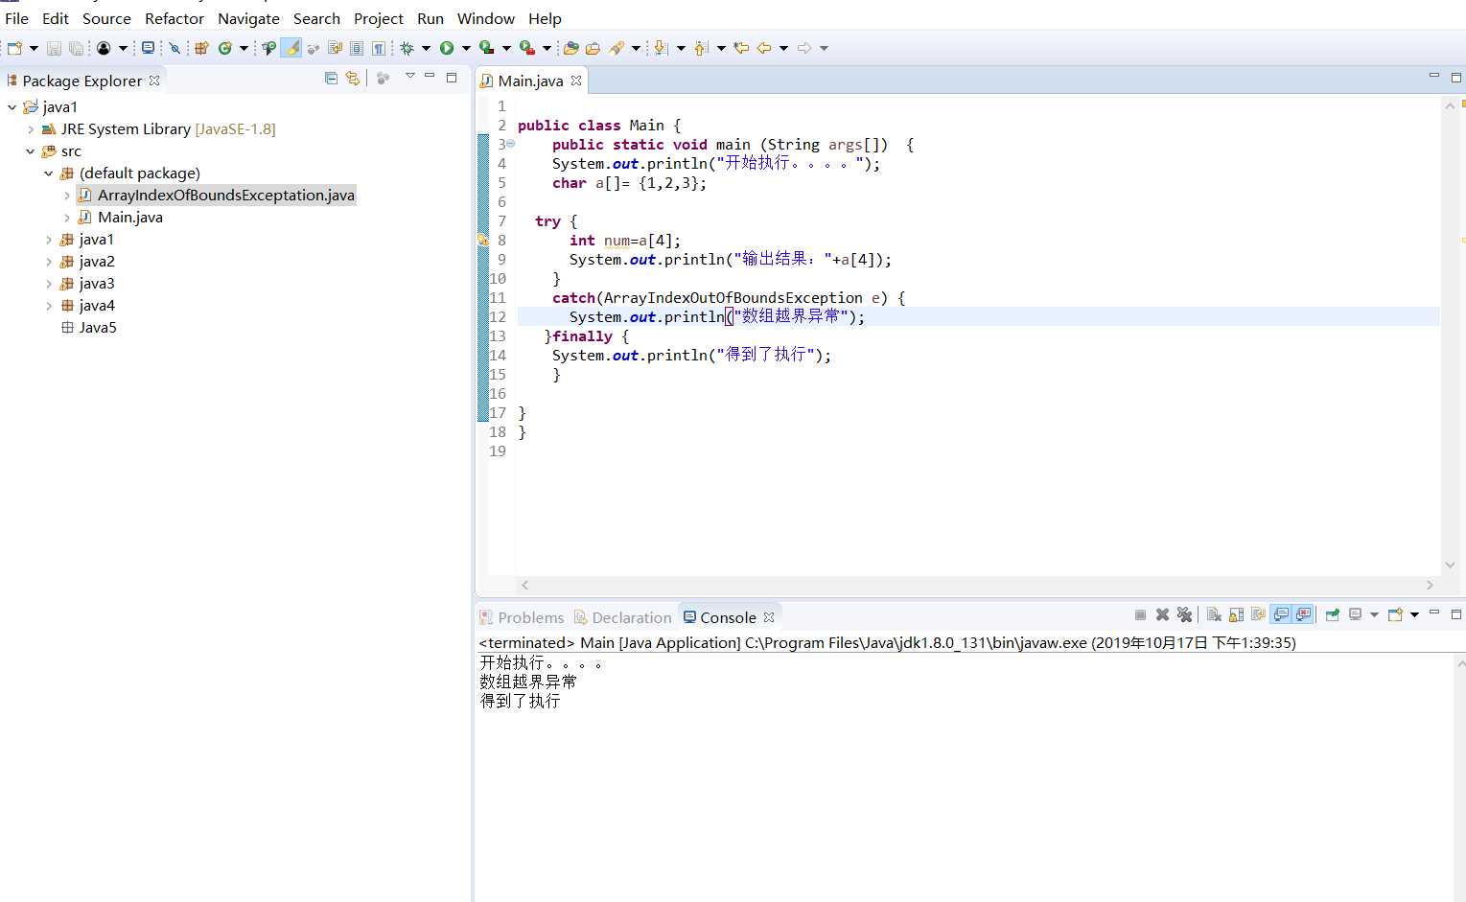
Task: Collapse the src folder node
Action: click(x=31, y=151)
